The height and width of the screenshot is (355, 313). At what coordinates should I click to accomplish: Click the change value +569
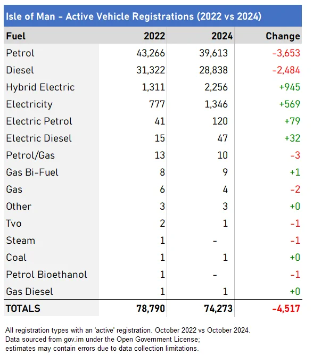point(290,104)
